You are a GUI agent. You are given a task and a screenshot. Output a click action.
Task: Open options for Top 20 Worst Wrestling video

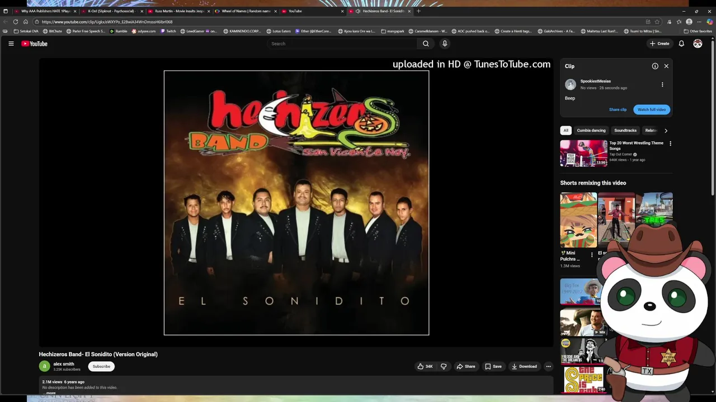coord(670,143)
